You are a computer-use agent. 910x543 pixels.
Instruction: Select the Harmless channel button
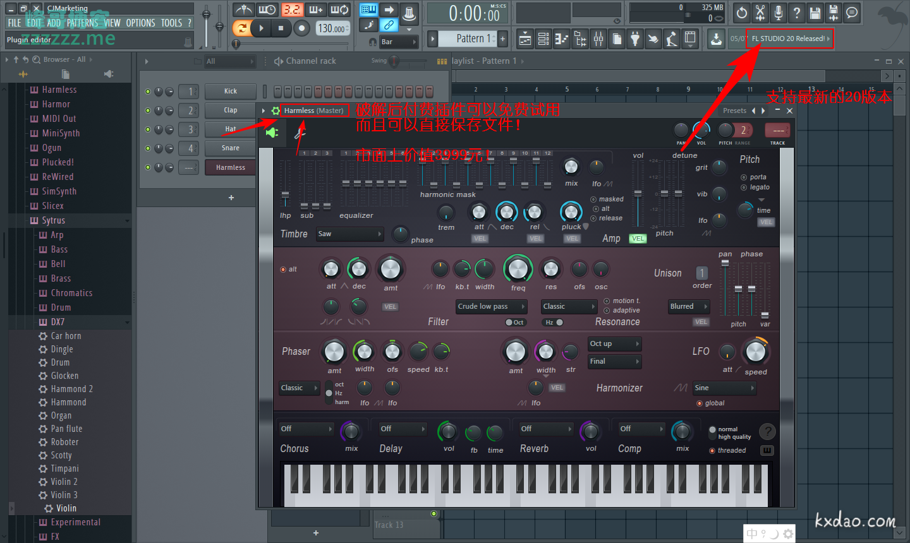[x=231, y=167]
